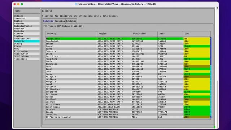The image size is (231, 130).
Task: Click NORTHERN AMERICA region in Canada row
Action: (x=114, y=112)
